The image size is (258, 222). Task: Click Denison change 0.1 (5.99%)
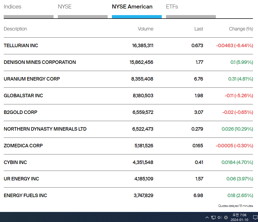point(242,62)
